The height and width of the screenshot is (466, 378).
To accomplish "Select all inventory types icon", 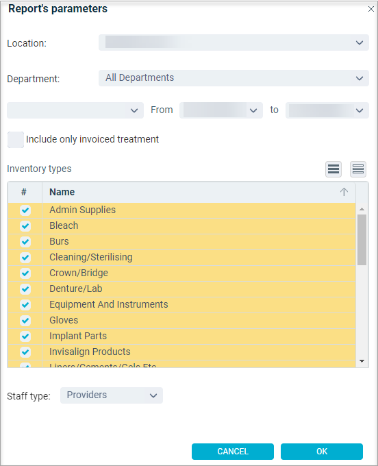I will 333,169.
